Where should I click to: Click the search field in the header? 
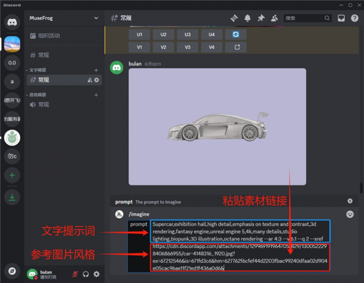[x=307, y=18]
